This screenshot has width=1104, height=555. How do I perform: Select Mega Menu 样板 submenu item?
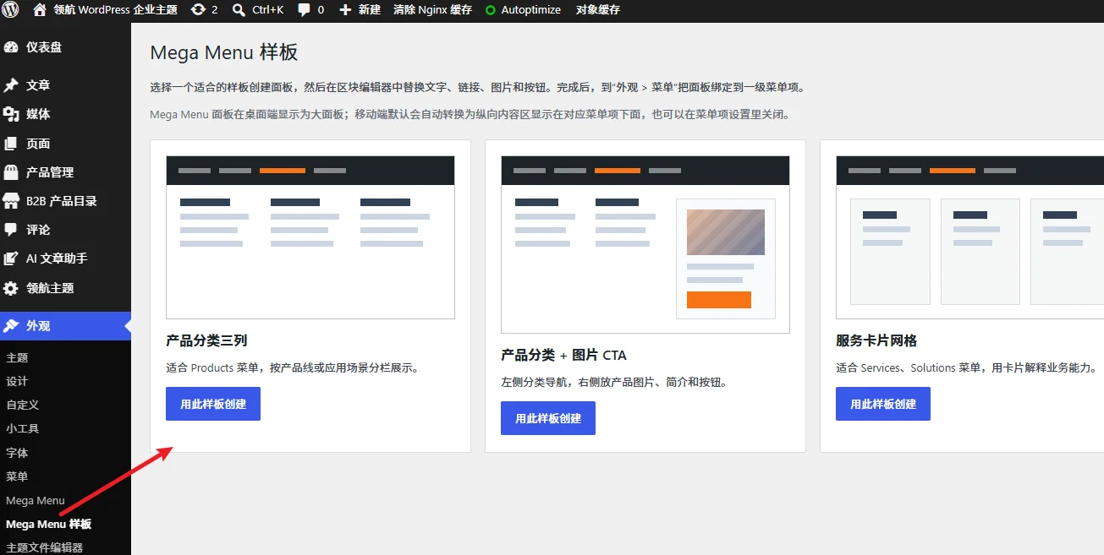pyautogui.click(x=48, y=525)
